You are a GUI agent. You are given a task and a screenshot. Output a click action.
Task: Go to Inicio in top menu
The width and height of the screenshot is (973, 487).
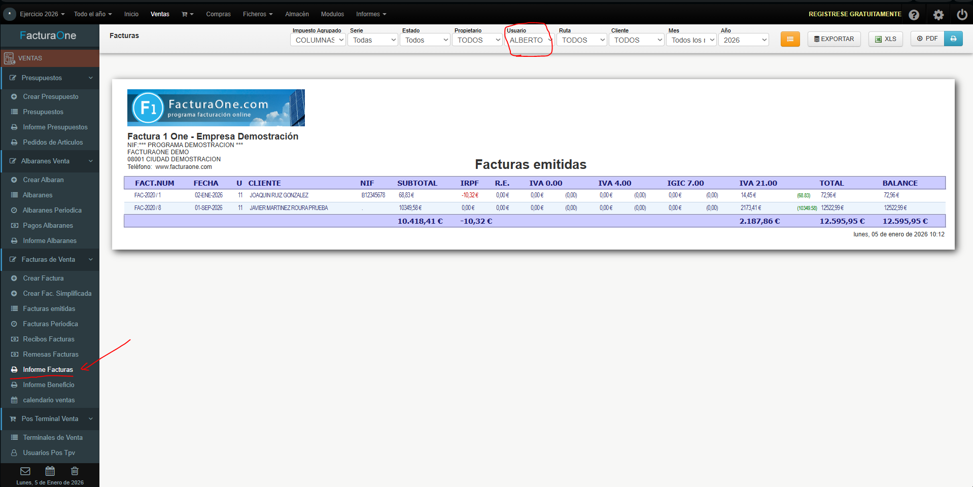tap(131, 14)
